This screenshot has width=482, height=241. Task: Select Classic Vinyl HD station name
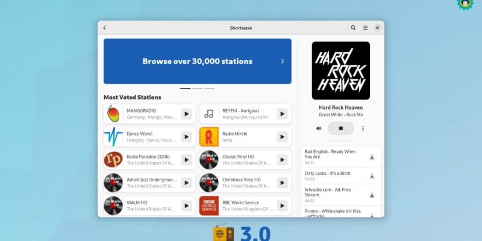[238, 157]
